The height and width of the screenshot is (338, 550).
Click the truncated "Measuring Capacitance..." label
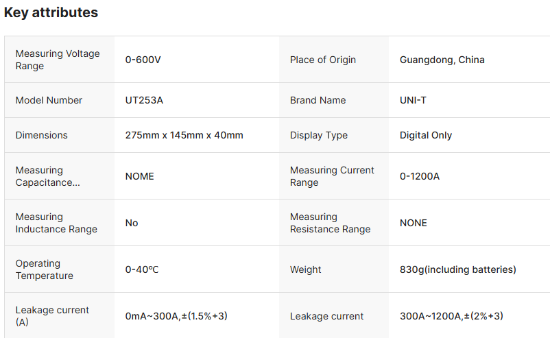click(x=48, y=176)
